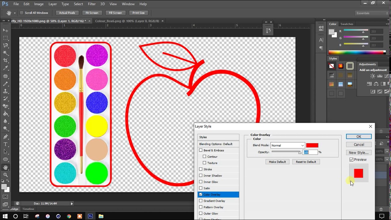
Task: Select the Rectangular Marquee tool
Action: click(x=5, y=38)
